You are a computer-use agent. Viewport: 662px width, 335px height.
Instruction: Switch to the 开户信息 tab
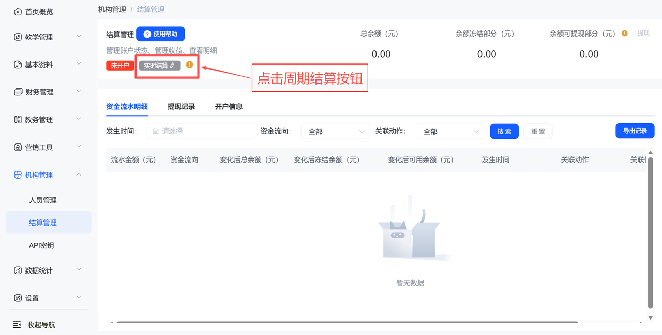(229, 107)
